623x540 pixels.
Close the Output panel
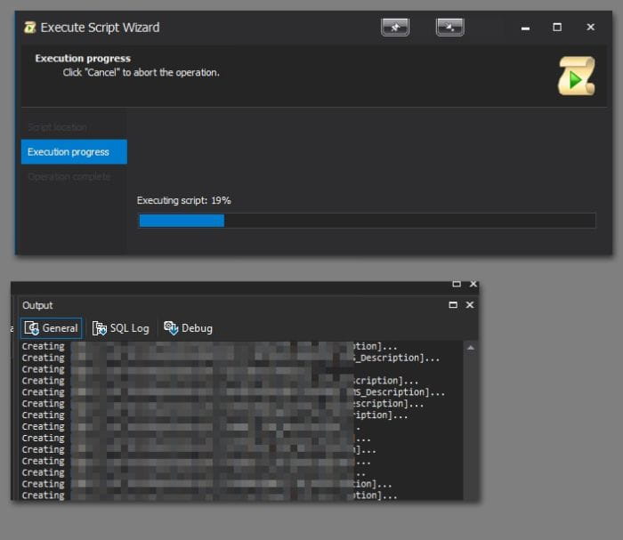coord(470,305)
